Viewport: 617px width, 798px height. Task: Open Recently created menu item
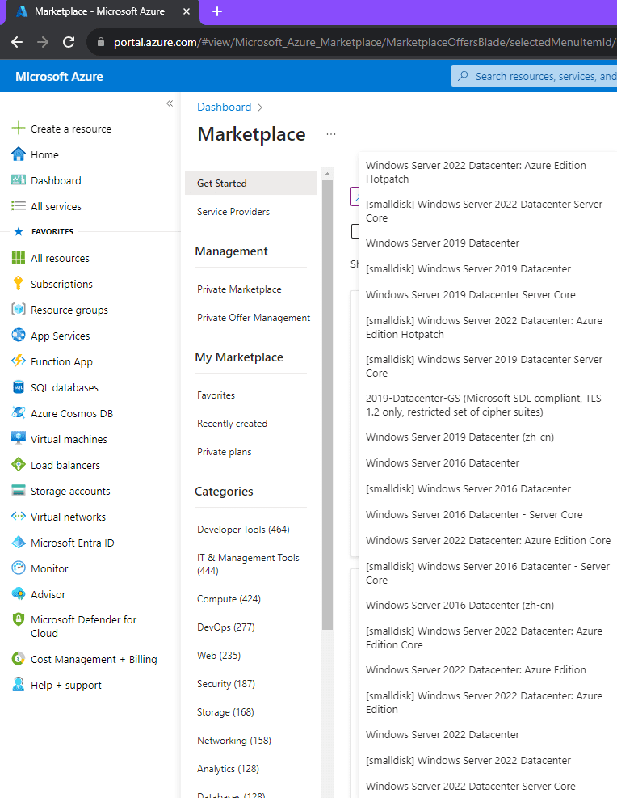(x=233, y=424)
